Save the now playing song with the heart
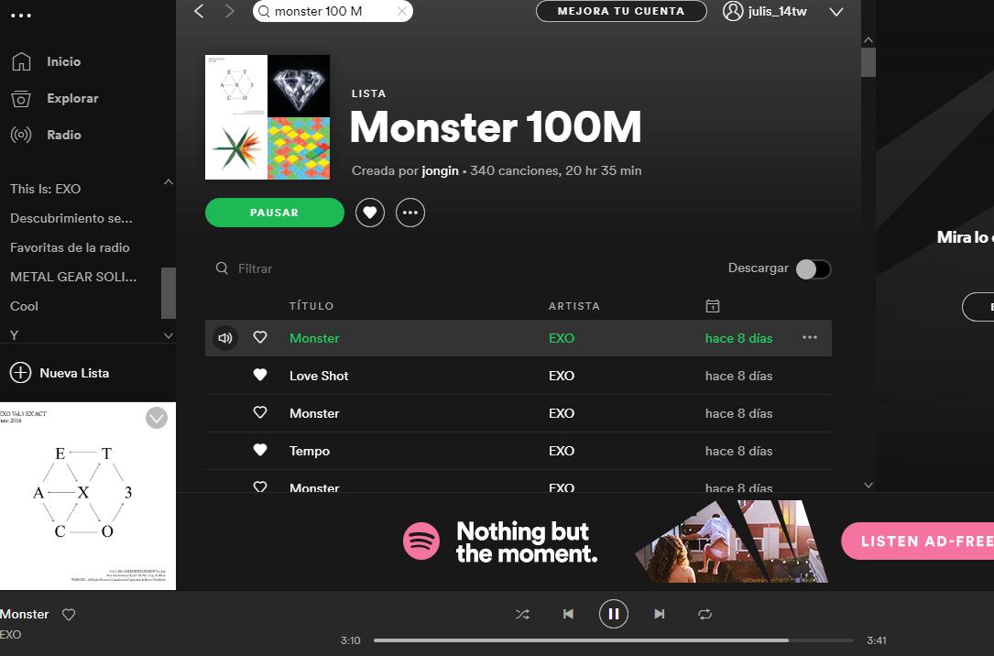 [69, 614]
